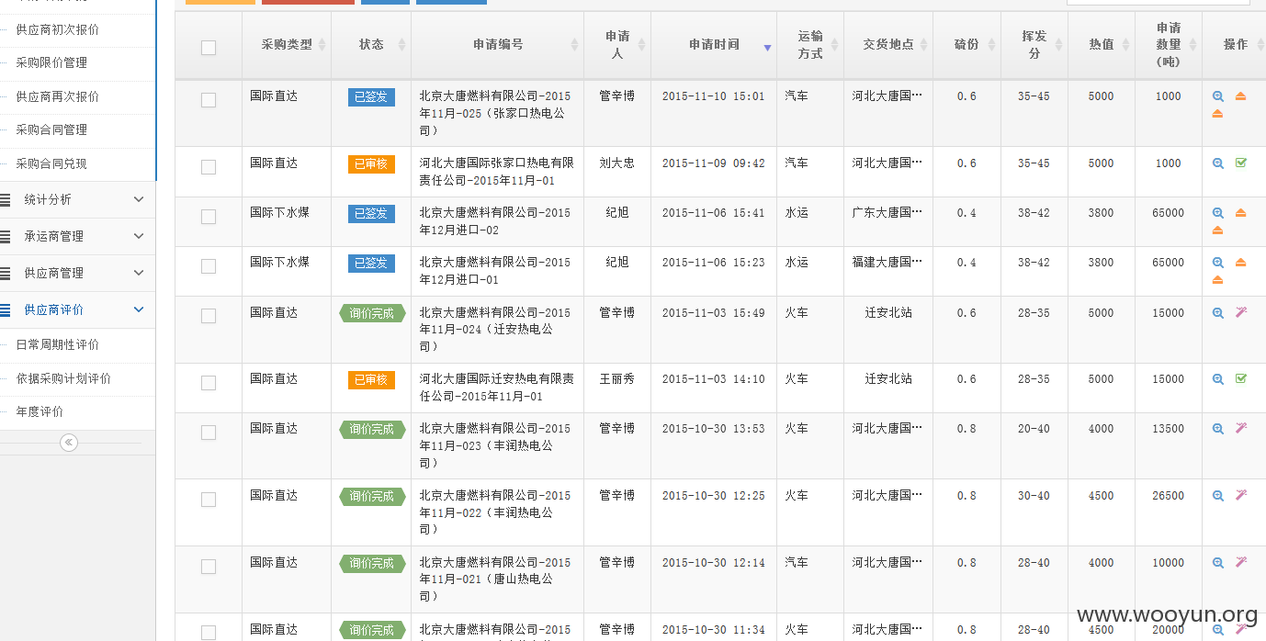1266x641 pixels.
Task: Collapse the sidebar with the double-arrow icon
Action: pos(68,443)
